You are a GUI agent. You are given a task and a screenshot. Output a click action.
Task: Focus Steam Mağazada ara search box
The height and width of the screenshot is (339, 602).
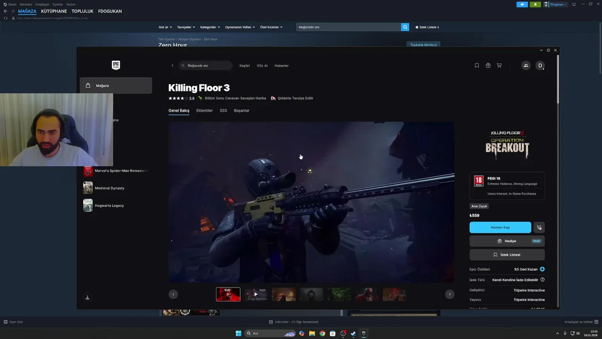[x=349, y=27]
